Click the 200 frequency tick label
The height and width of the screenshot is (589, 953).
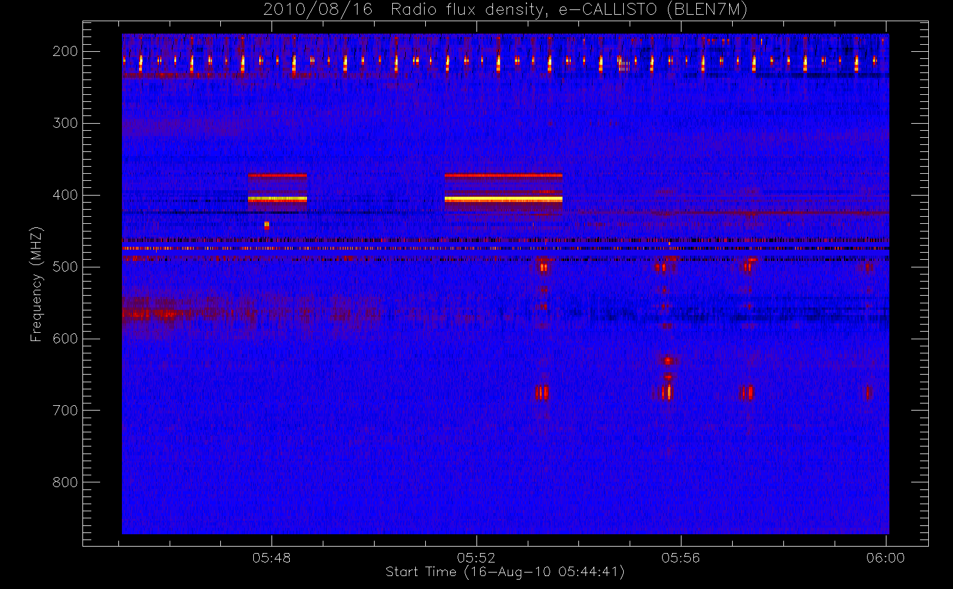tap(65, 51)
